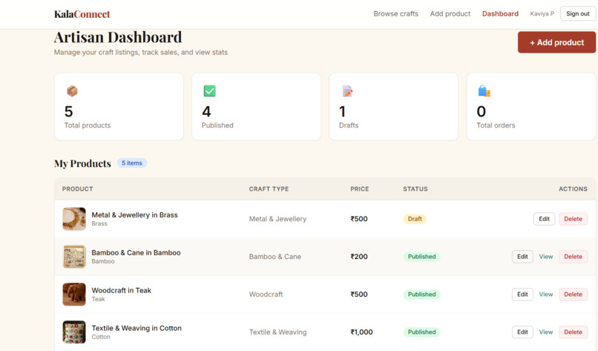Screen dimensions: 598x351
Task: Click Textile & Weaving in Cotton title
Action: tap(137, 328)
